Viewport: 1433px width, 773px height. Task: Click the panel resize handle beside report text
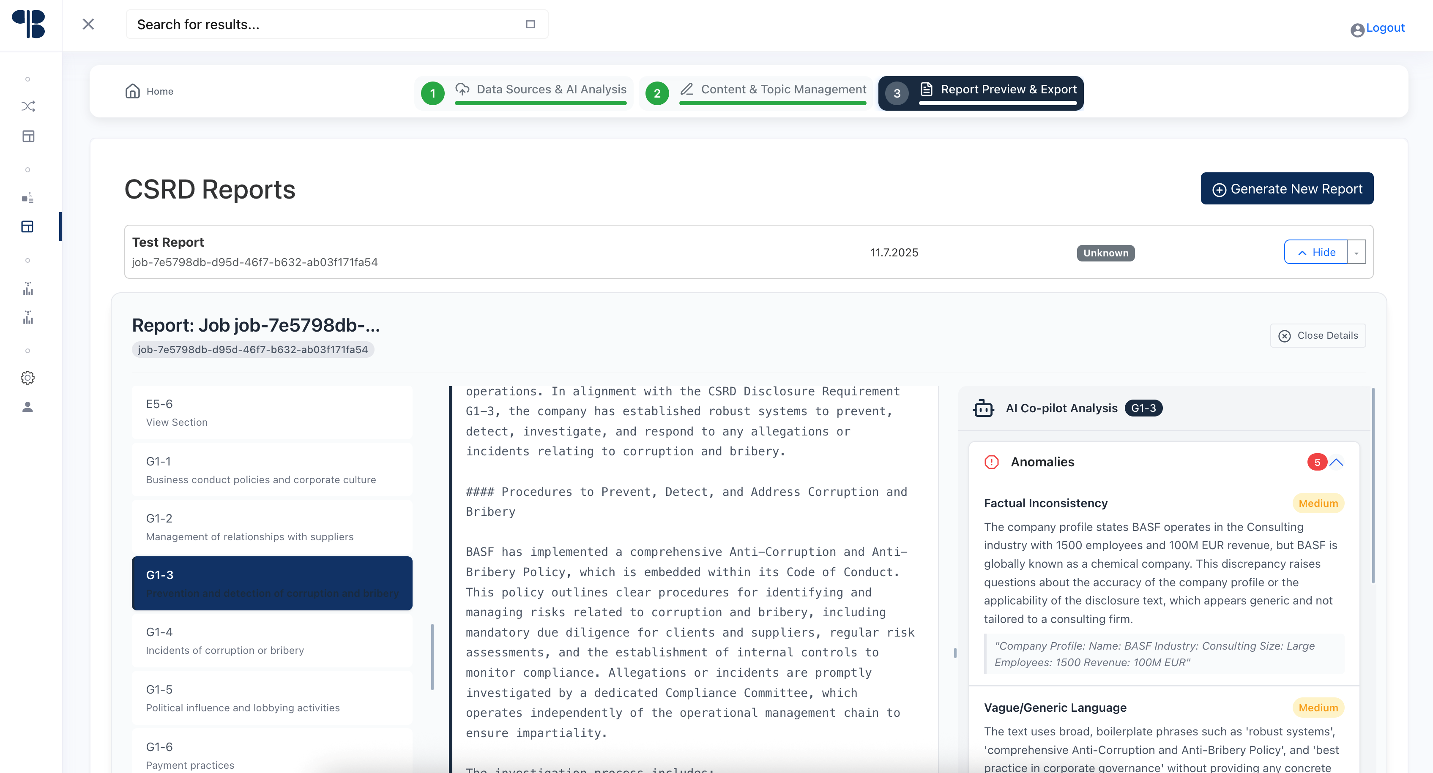[x=955, y=653]
